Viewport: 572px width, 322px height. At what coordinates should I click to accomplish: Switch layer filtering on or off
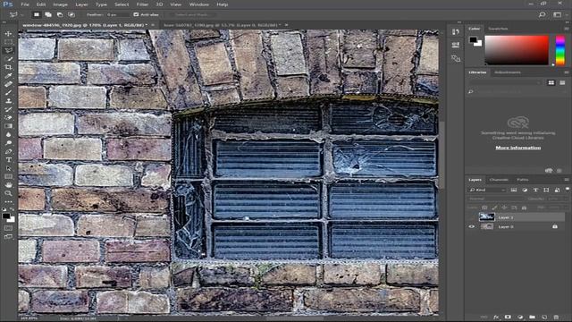[568, 189]
